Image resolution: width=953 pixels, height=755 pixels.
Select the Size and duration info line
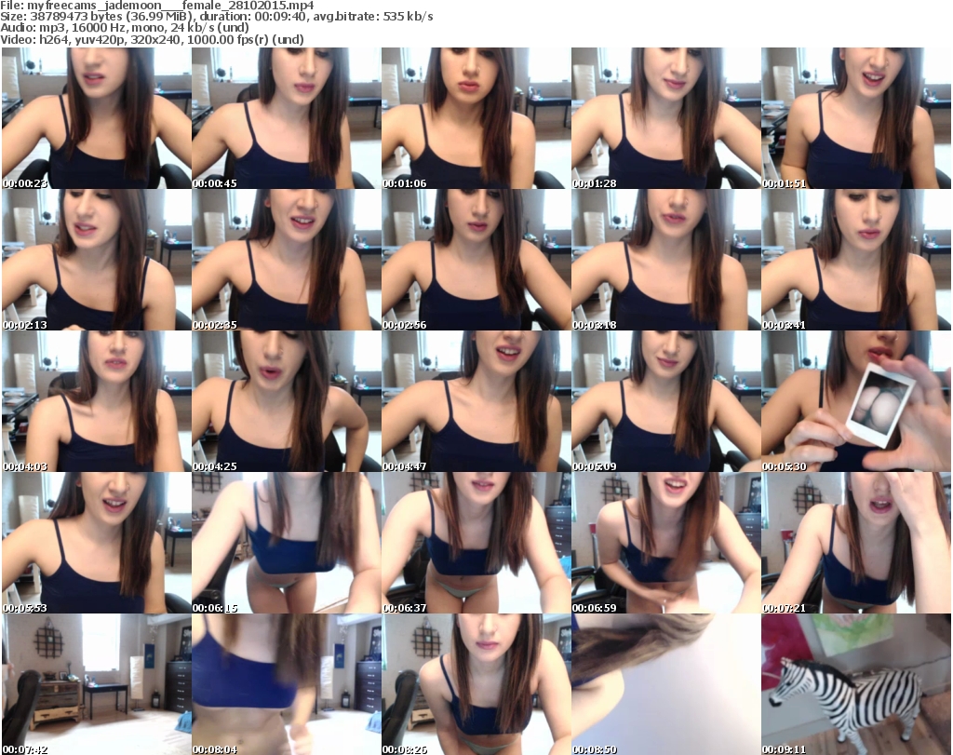tap(216, 17)
